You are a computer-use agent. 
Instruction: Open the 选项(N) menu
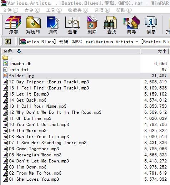102,10
